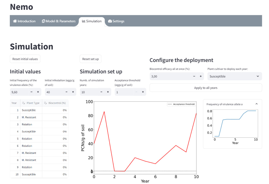Open the Model & Parameters tab
269x184 pixels.
(59, 21)
